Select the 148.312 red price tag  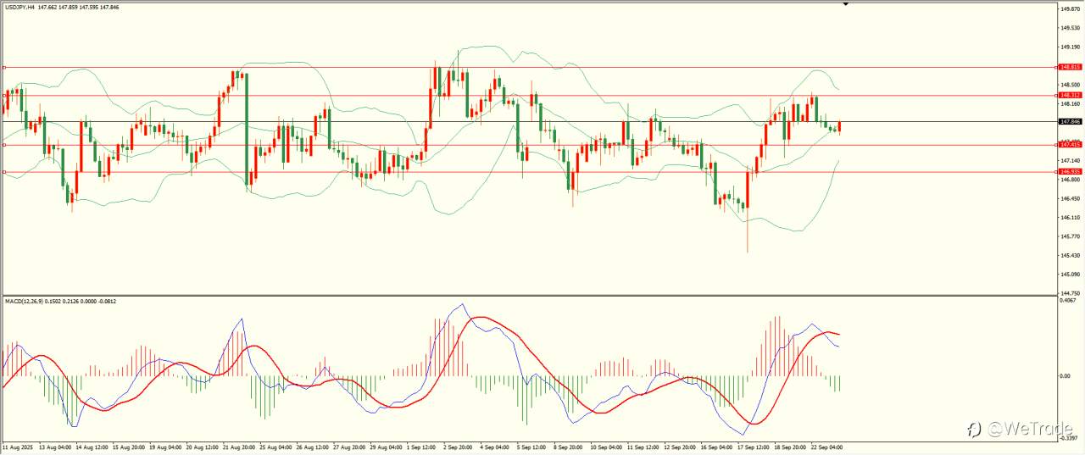pos(1071,95)
